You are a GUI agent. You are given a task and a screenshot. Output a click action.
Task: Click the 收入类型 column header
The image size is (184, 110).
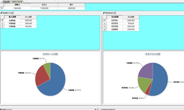[x=12, y=17]
